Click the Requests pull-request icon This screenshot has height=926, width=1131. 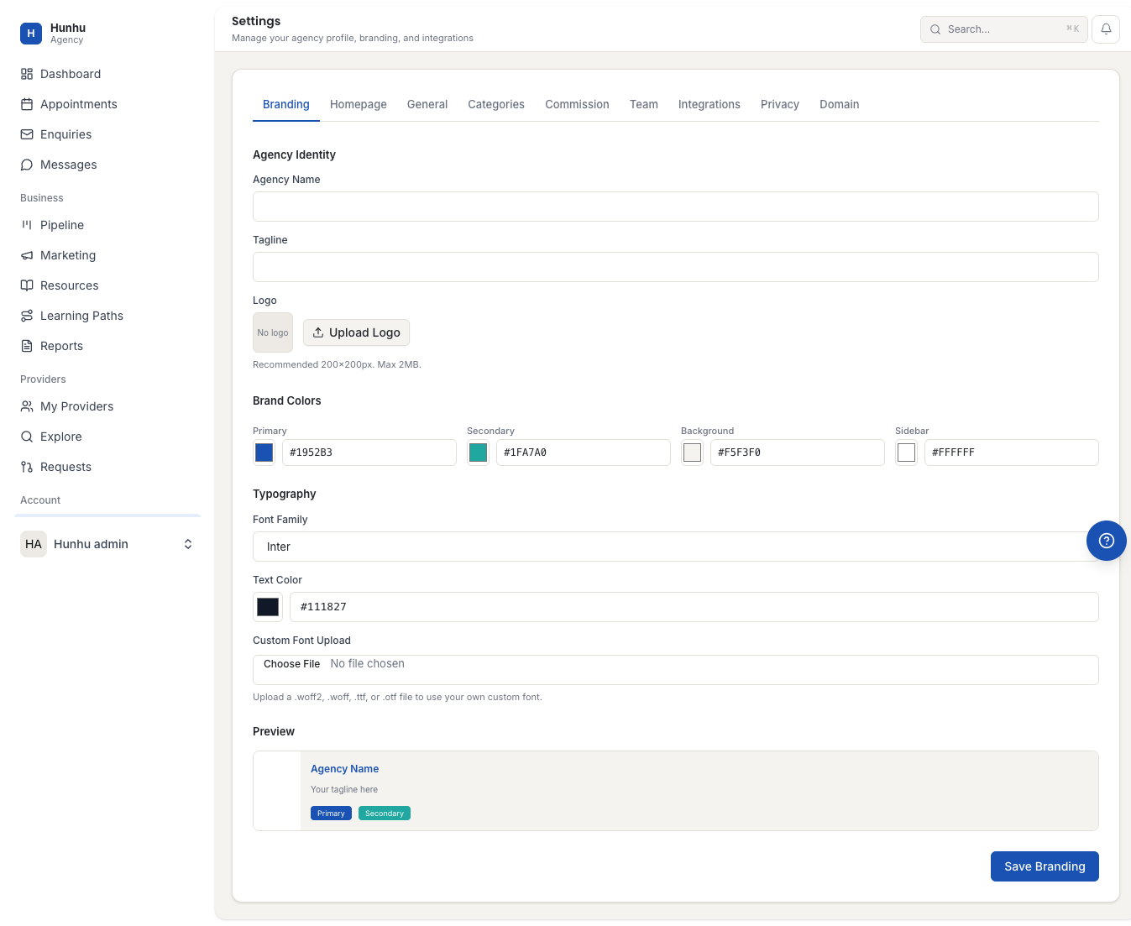pos(27,467)
